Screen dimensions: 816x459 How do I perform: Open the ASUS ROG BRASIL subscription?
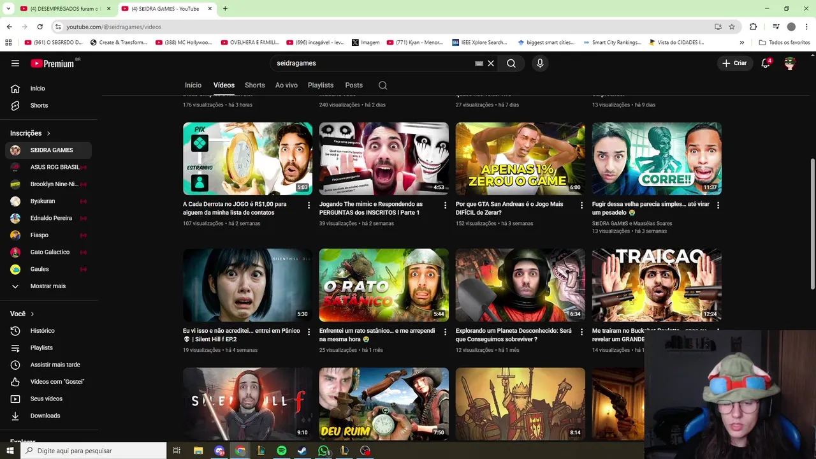click(48, 167)
